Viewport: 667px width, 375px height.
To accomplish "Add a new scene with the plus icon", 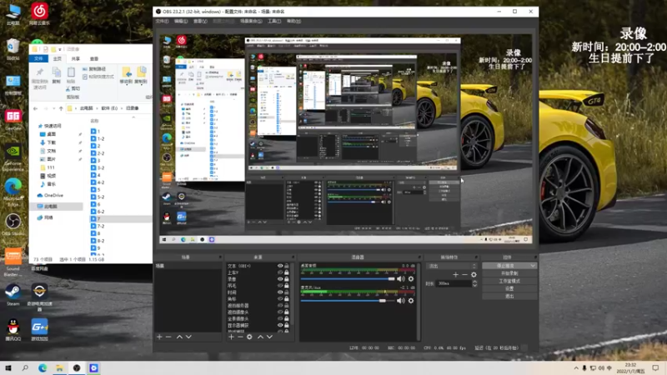I will [159, 337].
